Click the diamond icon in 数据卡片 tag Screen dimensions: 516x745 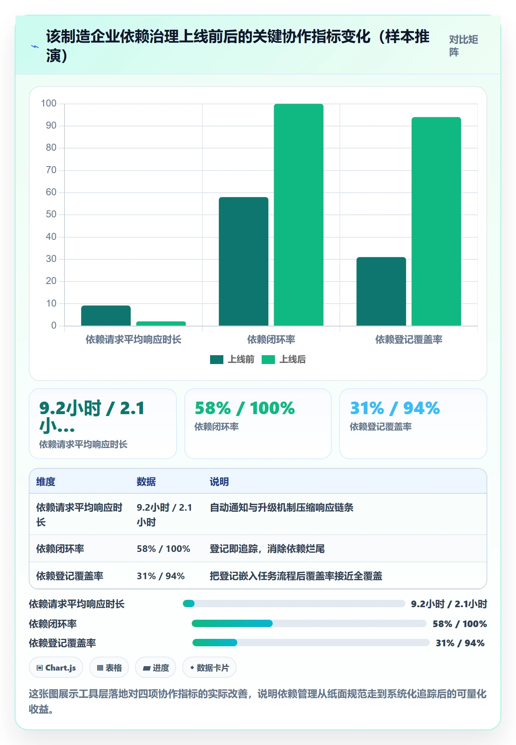[192, 667]
